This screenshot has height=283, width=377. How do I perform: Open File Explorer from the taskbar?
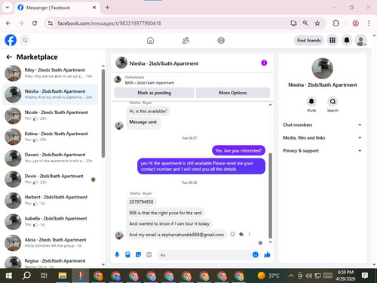(63, 275)
